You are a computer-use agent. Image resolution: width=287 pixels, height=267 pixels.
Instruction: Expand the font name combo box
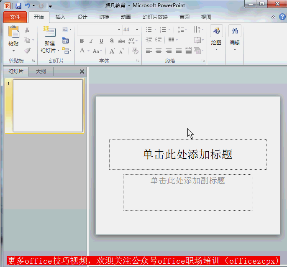119,30
